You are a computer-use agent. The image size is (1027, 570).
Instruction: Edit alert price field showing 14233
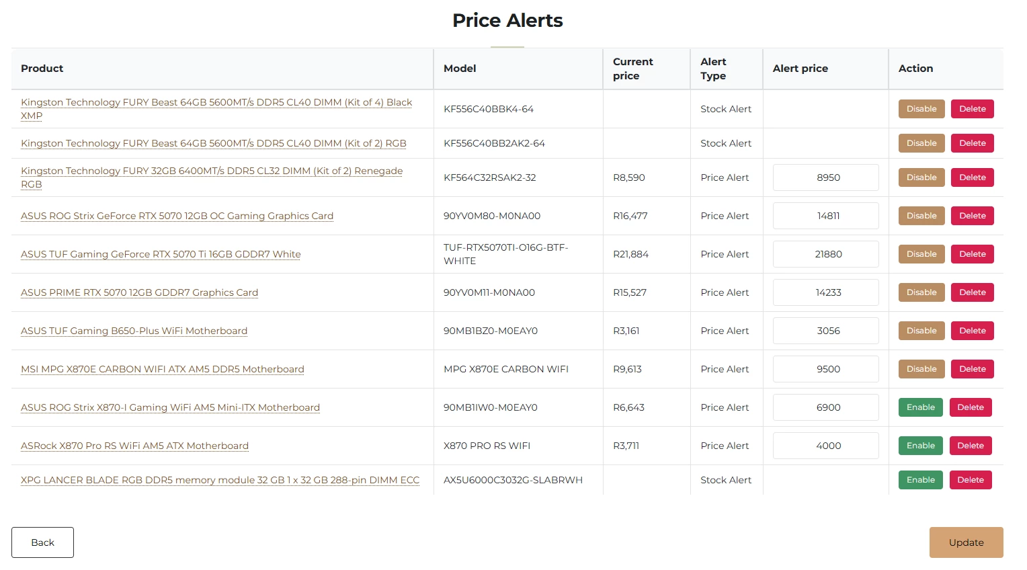826,292
